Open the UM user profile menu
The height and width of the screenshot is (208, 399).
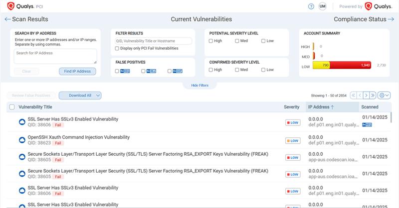[x=322, y=6]
